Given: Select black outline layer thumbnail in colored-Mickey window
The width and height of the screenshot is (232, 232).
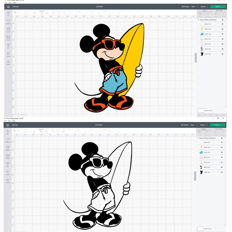Looking at the screenshot, I should [202, 49].
